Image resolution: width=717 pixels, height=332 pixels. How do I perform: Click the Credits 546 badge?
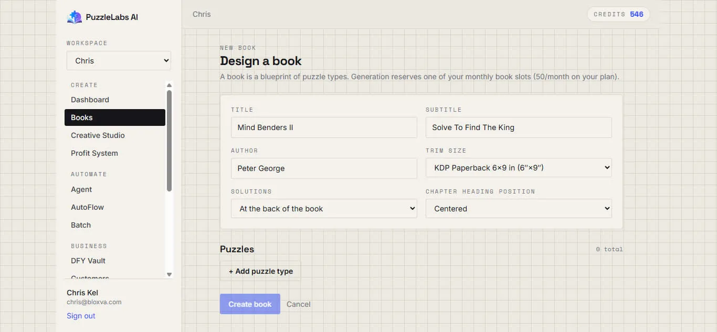click(x=618, y=14)
